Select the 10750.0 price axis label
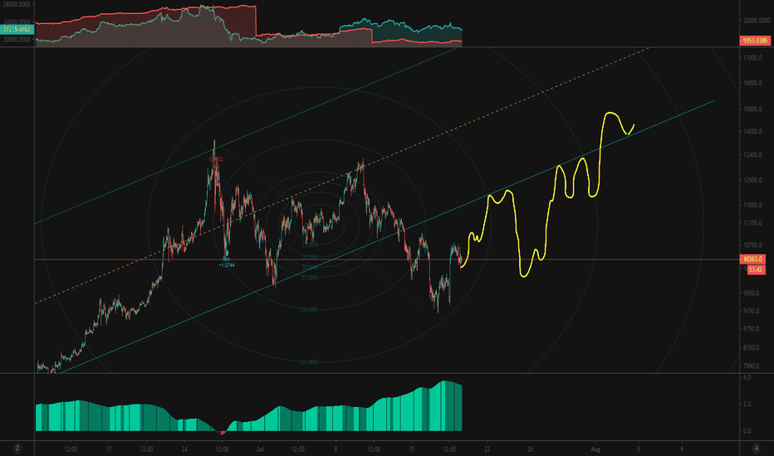This screenshot has width=774, height=456. click(x=752, y=245)
